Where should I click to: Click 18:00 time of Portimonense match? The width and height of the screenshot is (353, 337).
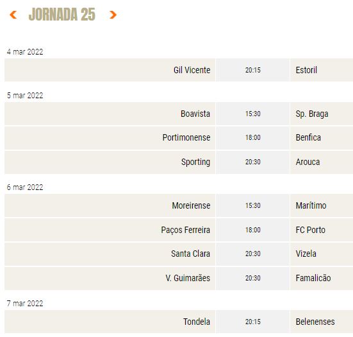click(253, 137)
